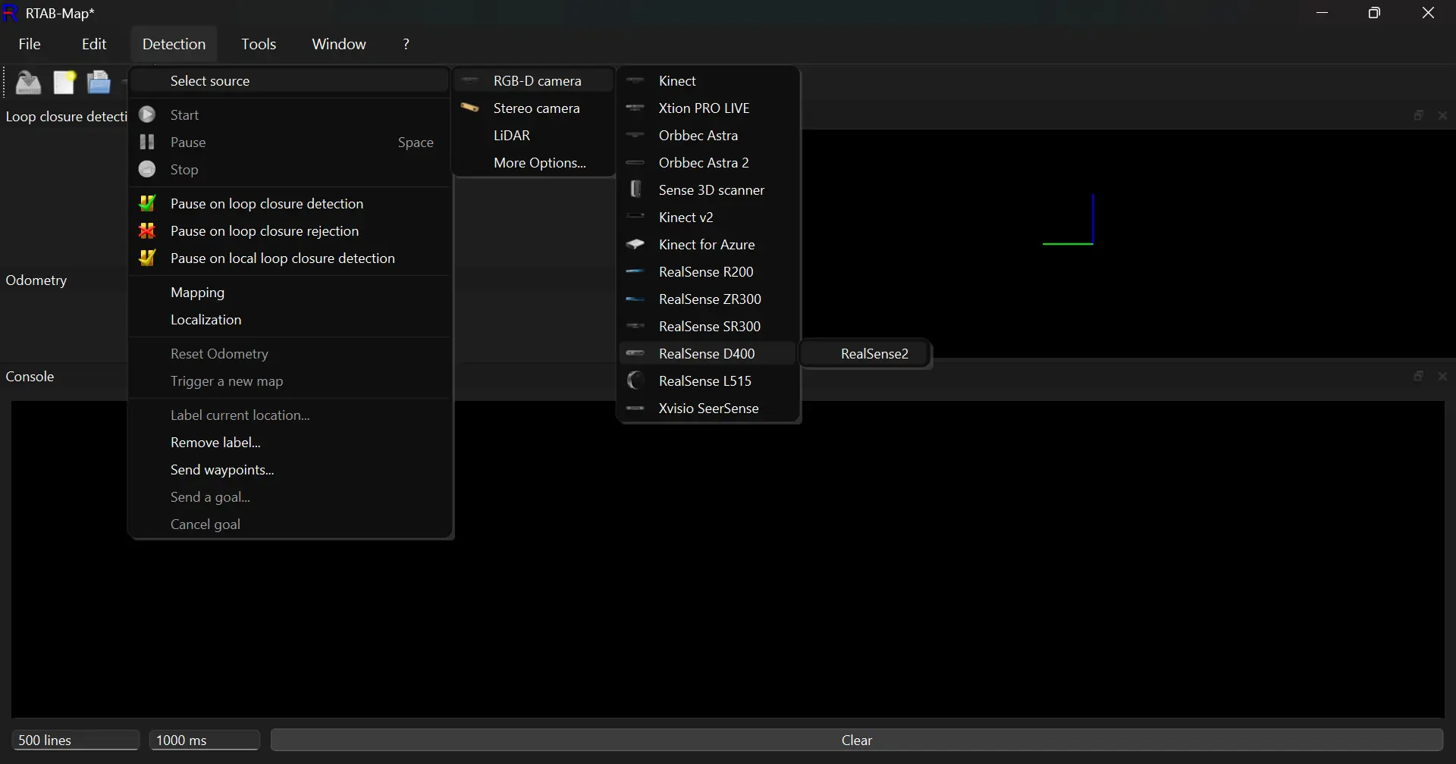Click the Pause icon in Detection menu
The width and height of the screenshot is (1456, 764).
(147, 142)
